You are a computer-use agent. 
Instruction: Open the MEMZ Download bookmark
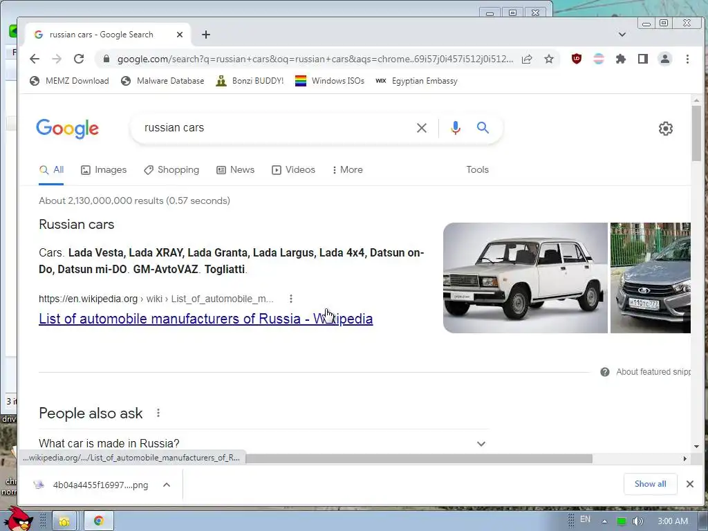tap(69, 81)
